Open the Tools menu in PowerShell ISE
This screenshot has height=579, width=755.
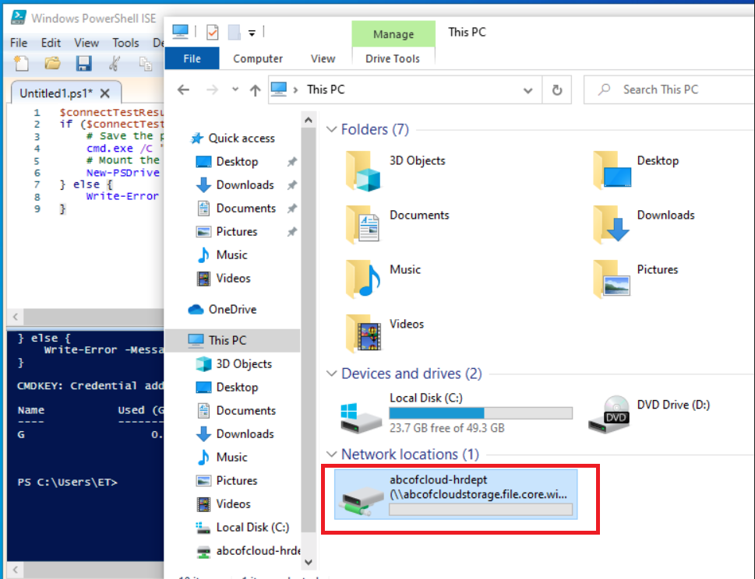click(x=125, y=43)
